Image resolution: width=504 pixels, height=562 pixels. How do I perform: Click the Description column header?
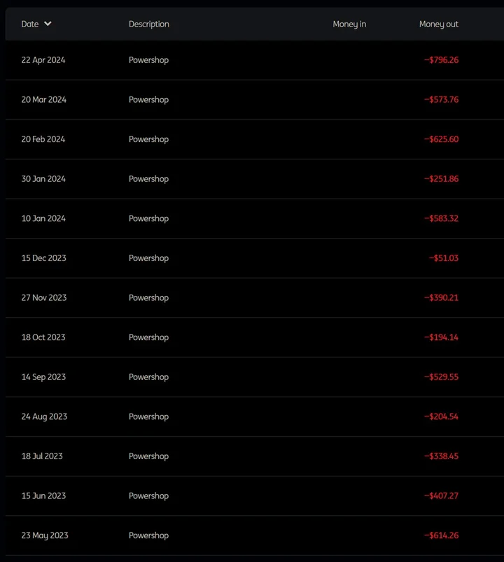point(149,24)
